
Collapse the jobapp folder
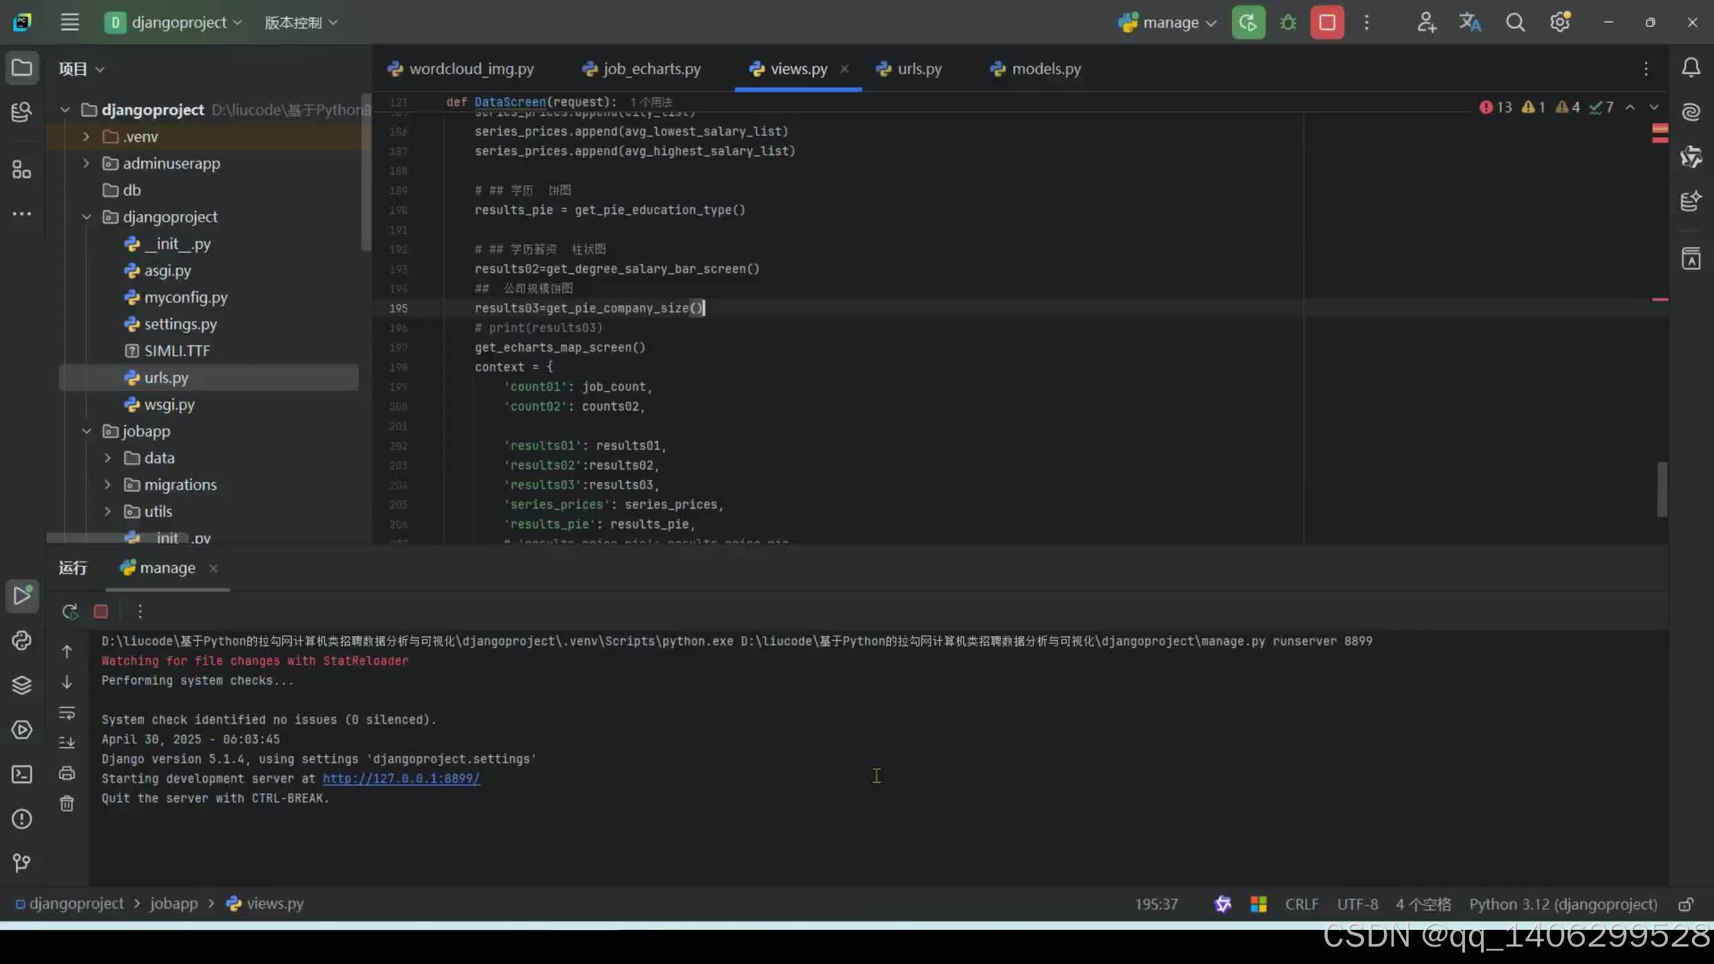click(86, 431)
